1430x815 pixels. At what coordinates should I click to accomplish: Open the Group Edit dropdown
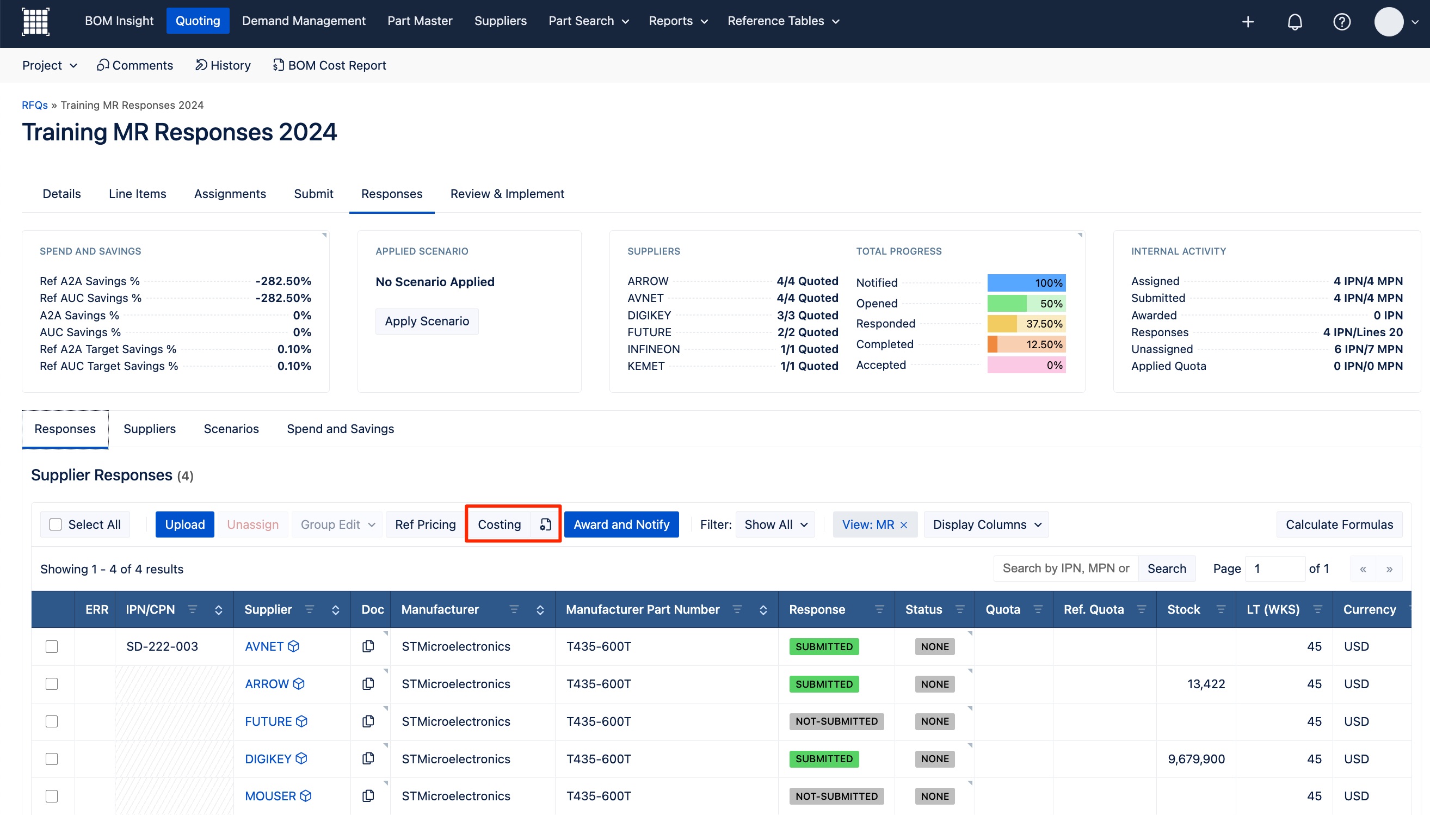pyautogui.click(x=337, y=524)
